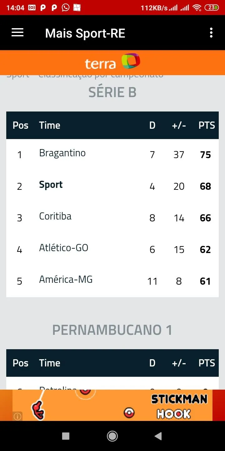Tap the Mais Sport-RE app title

point(85,33)
